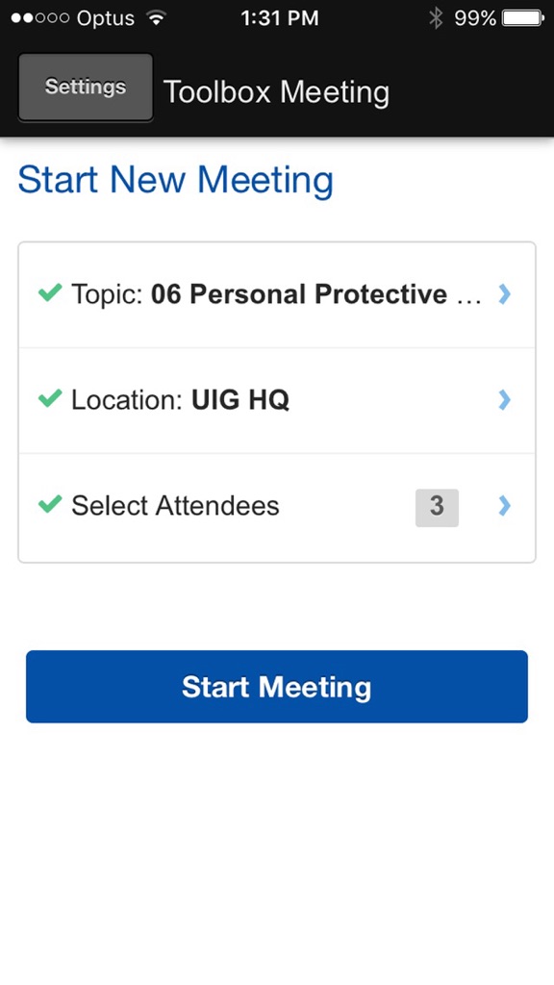Select the UIG HQ location entry
The width and height of the screenshot is (554, 985).
240,399
